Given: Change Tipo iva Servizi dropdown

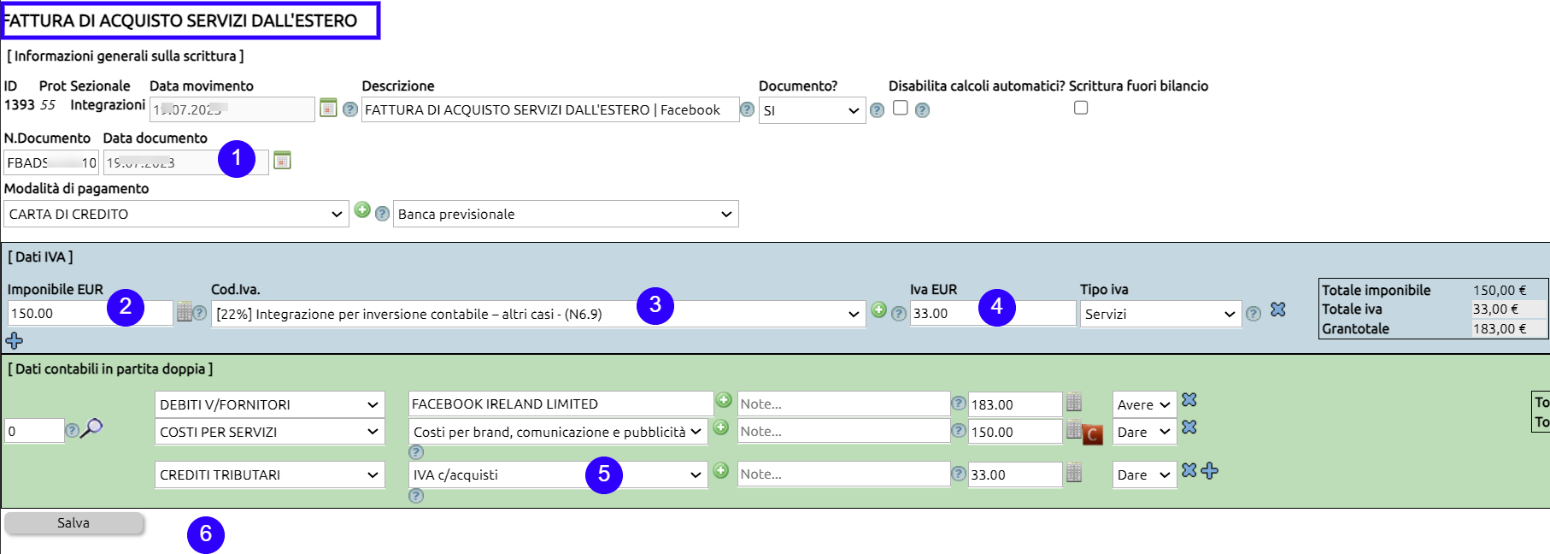Looking at the screenshot, I should (1160, 314).
